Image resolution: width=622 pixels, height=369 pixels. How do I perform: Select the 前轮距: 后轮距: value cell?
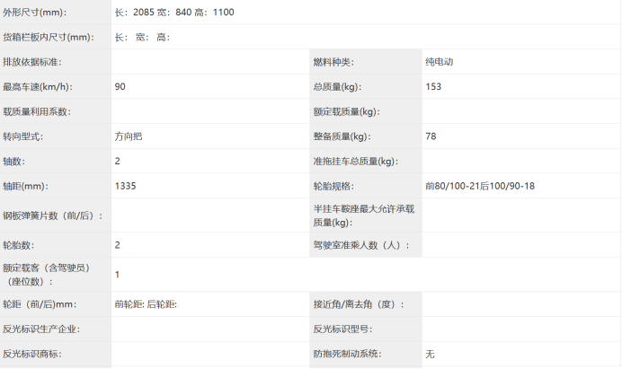point(146,304)
